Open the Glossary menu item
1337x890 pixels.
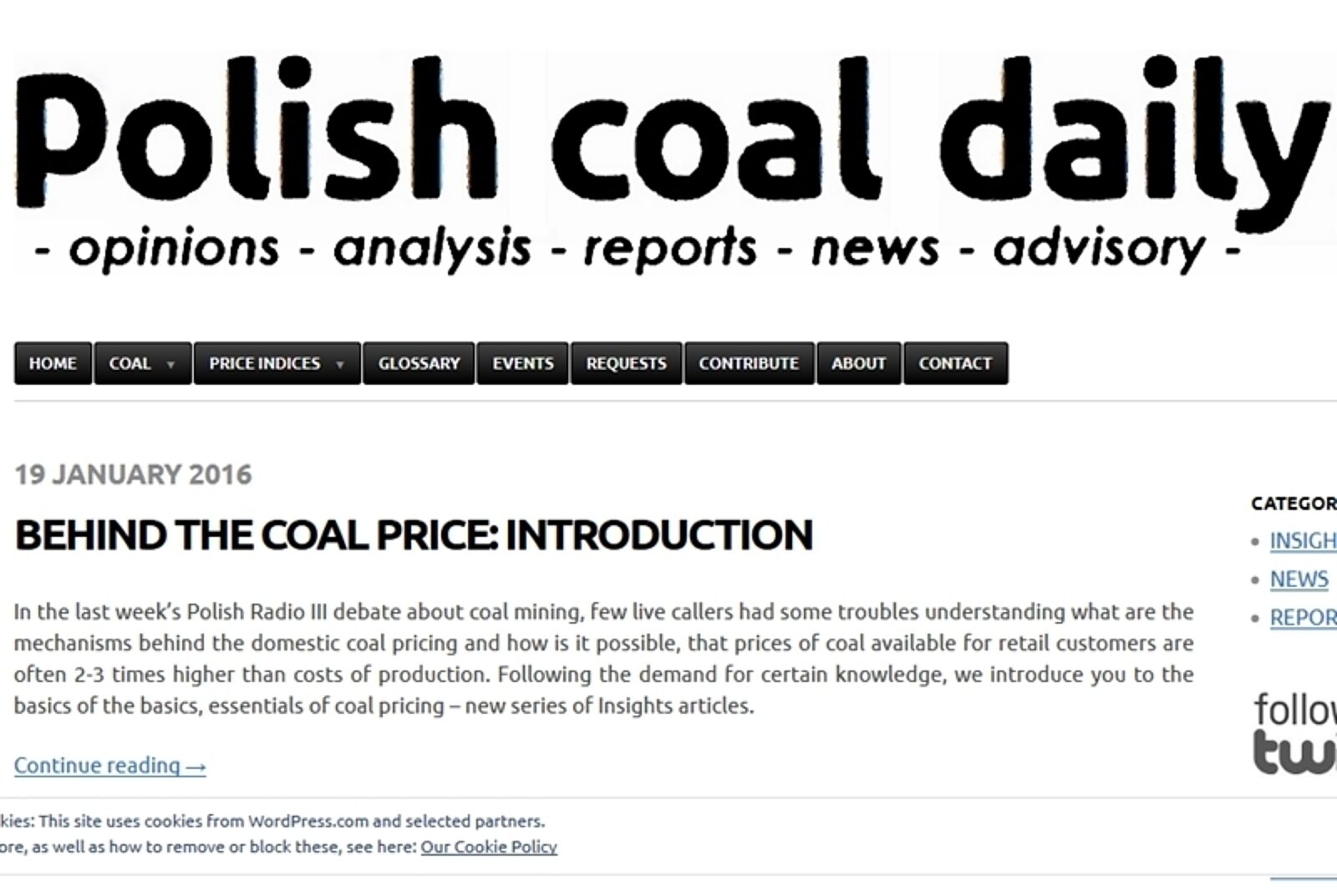(419, 363)
